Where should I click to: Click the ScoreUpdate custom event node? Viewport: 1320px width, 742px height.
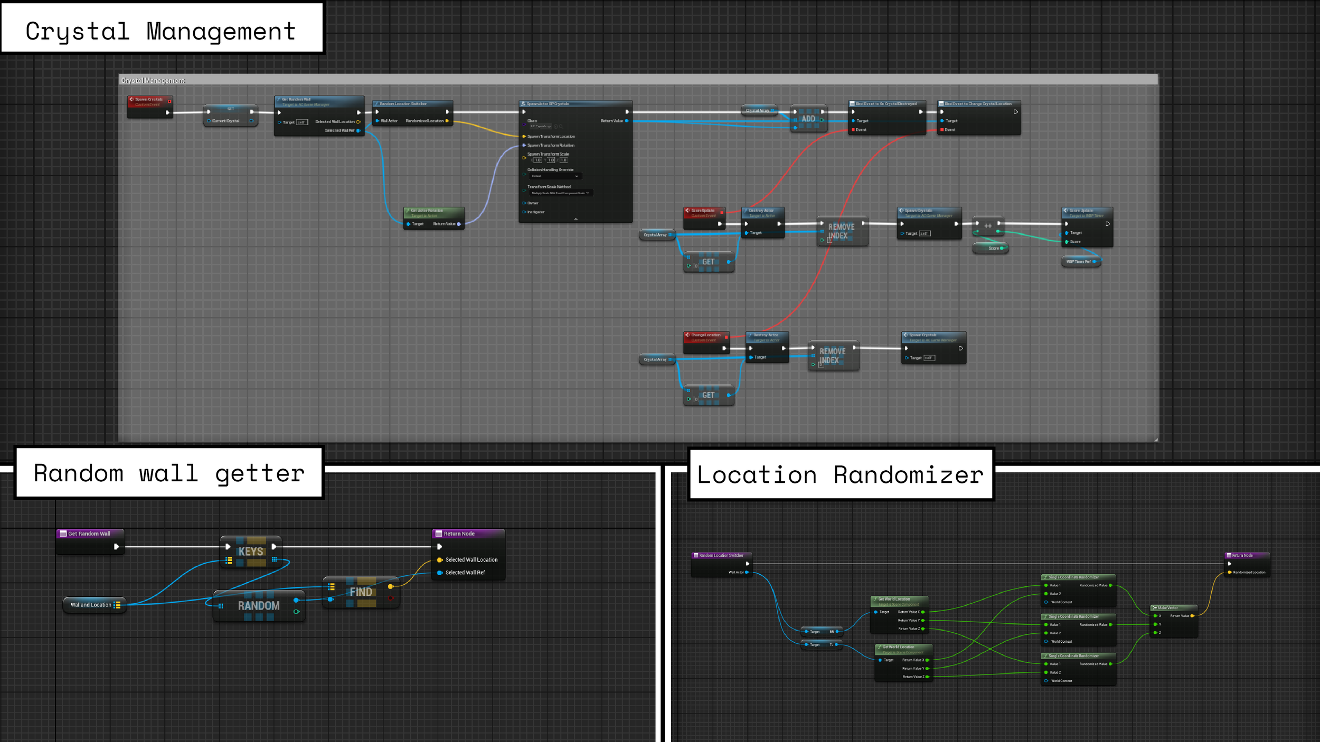pos(704,218)
